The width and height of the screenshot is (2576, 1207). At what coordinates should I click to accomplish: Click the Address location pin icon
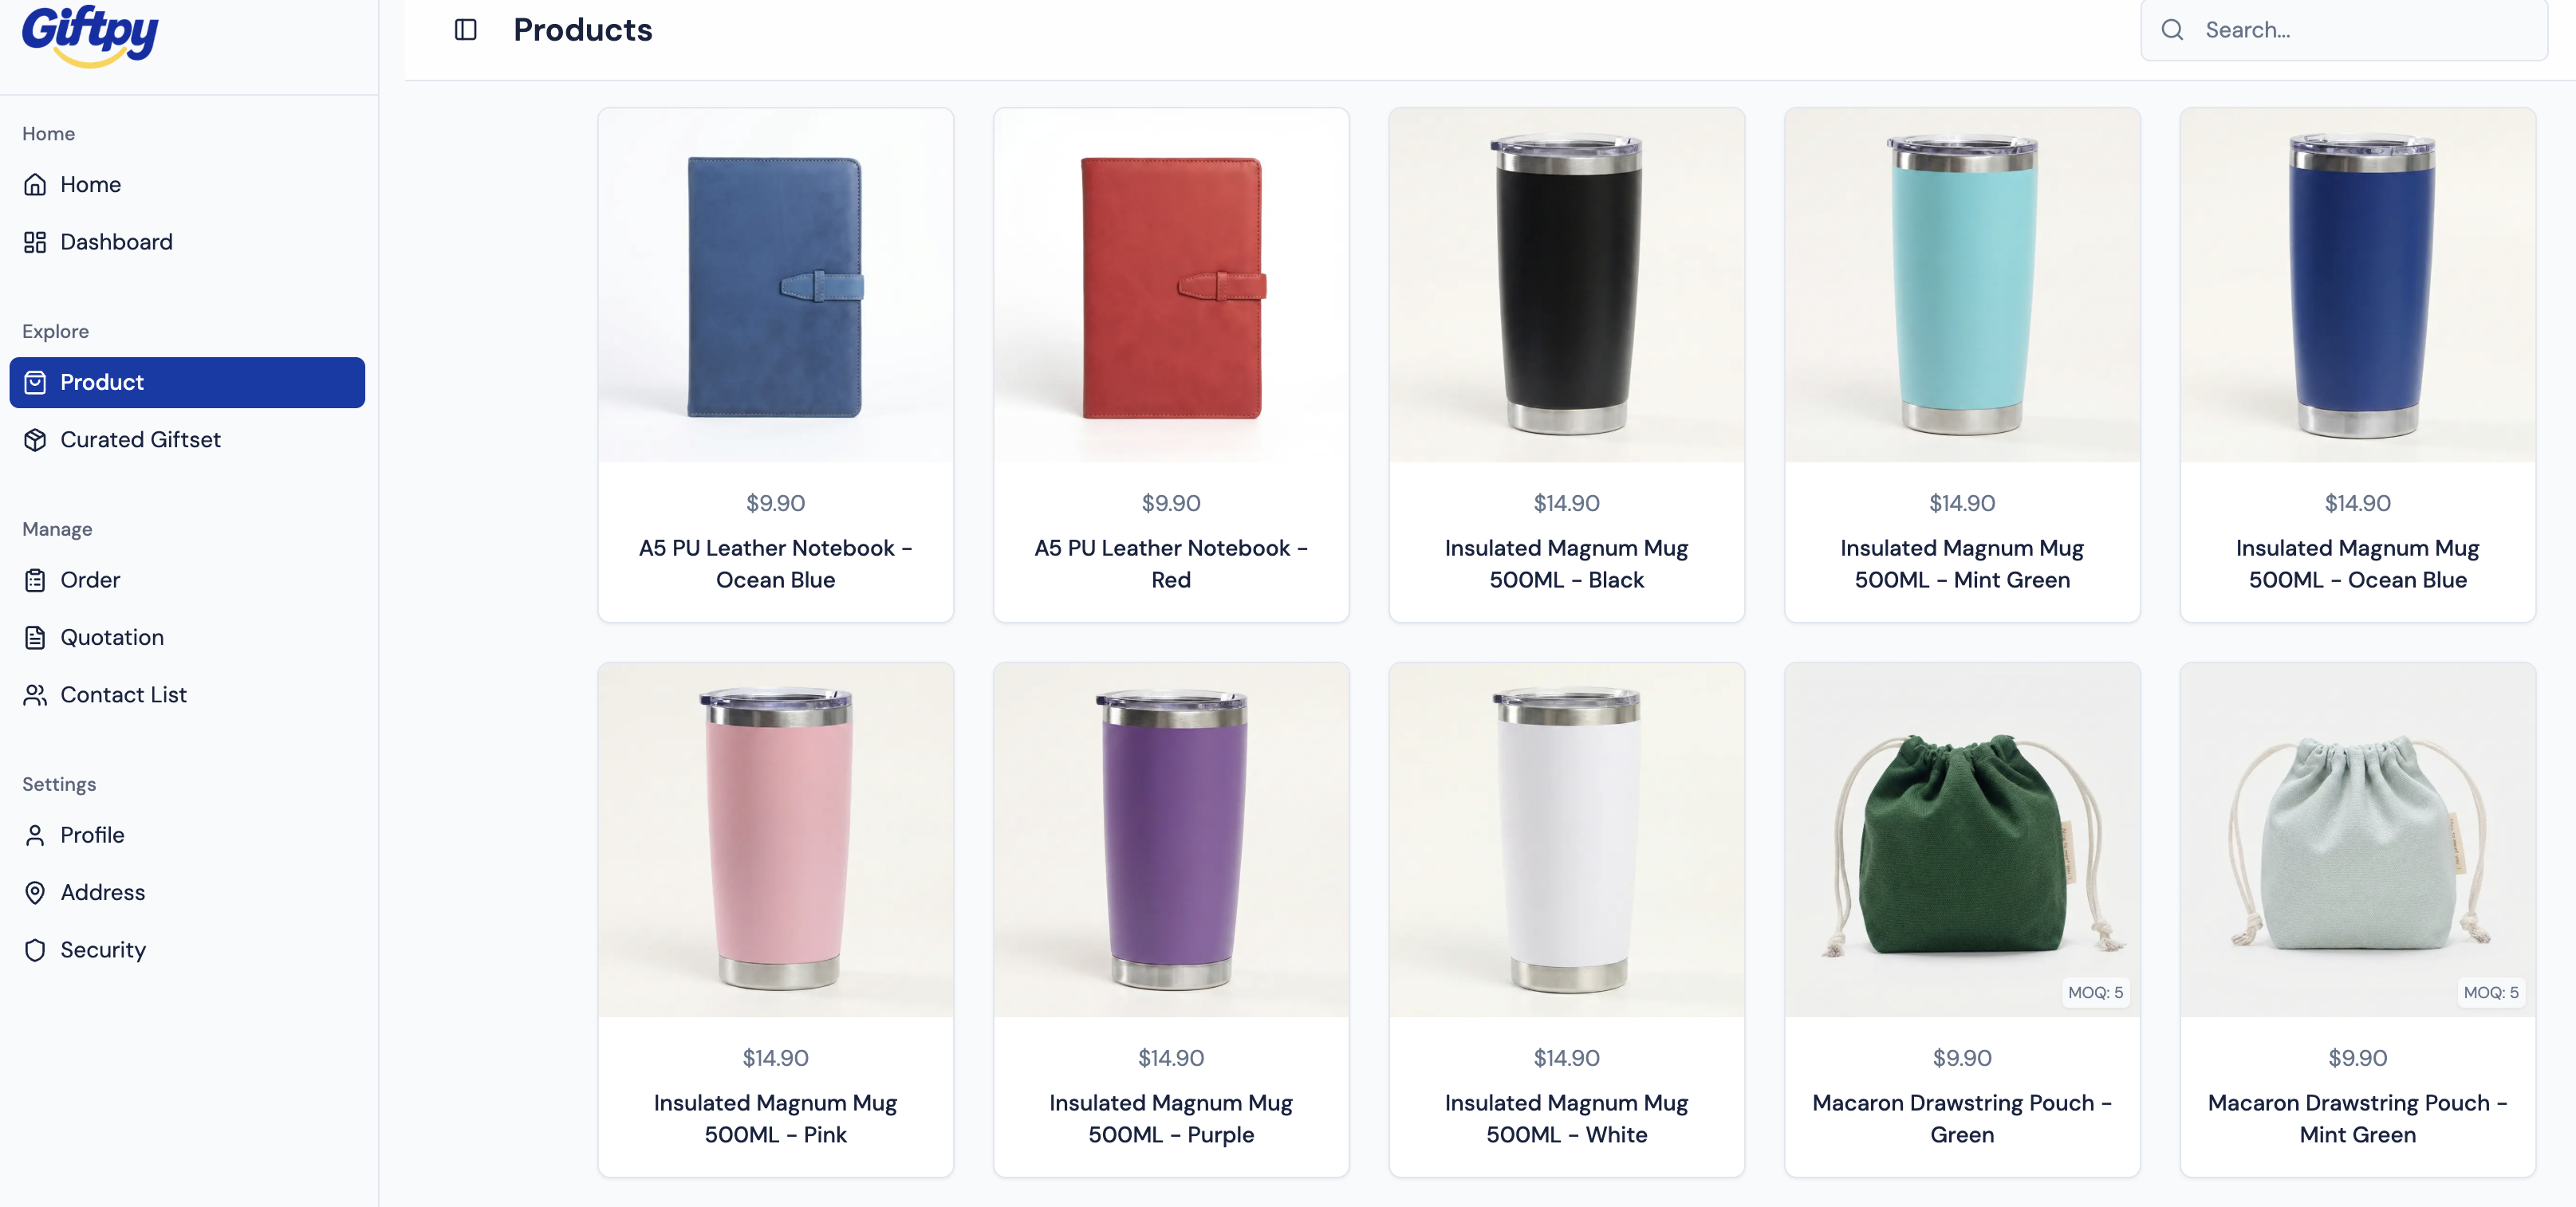click(x=35, y=893)
